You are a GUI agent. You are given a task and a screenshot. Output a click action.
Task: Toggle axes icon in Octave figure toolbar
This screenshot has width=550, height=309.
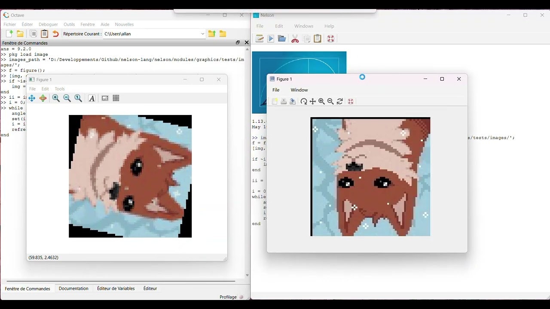[x=105, y=98]
